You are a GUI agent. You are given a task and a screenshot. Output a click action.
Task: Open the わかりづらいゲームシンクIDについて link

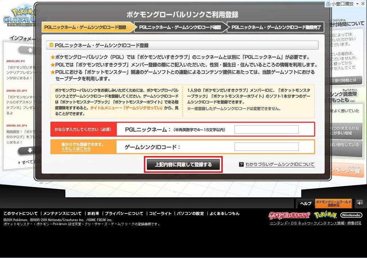tap(280, 164)
